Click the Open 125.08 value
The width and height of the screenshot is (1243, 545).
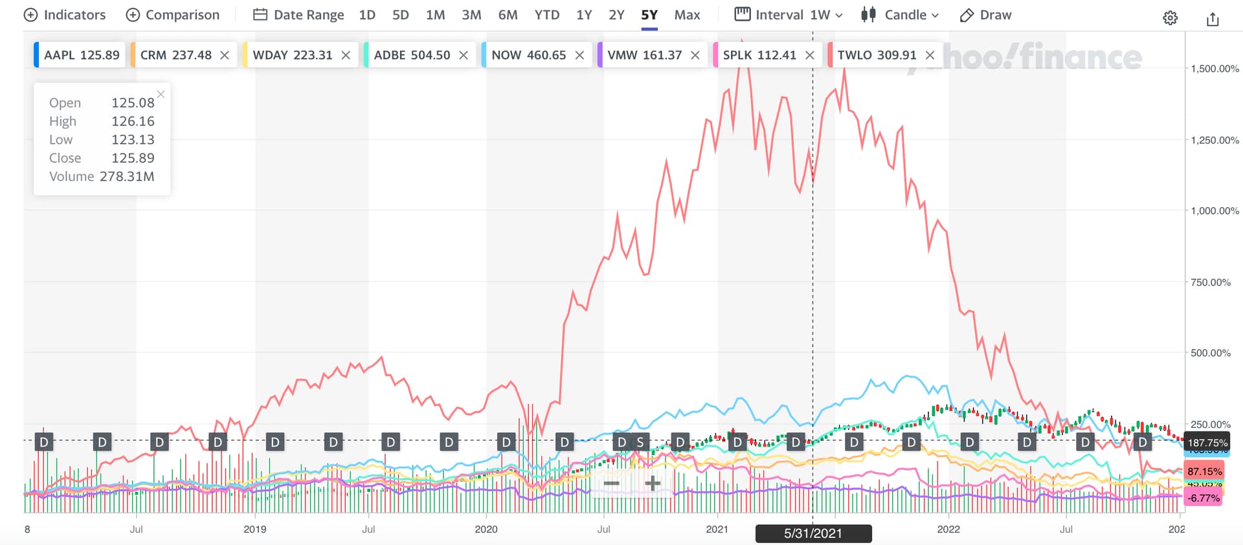133,103
